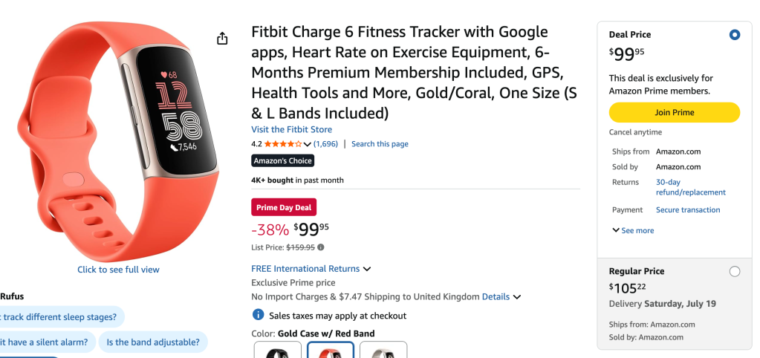Screen dimensions: 760x358
Task: Click the List Price info icon
Action: pyautogui.click(x=321, y=247)
